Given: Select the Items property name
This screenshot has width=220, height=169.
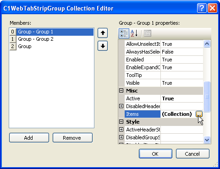Looking at the screenshot, I should [143, 114].
